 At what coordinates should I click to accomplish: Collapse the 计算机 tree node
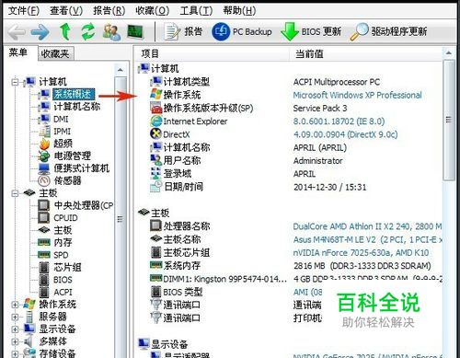[x=15, y=82]
